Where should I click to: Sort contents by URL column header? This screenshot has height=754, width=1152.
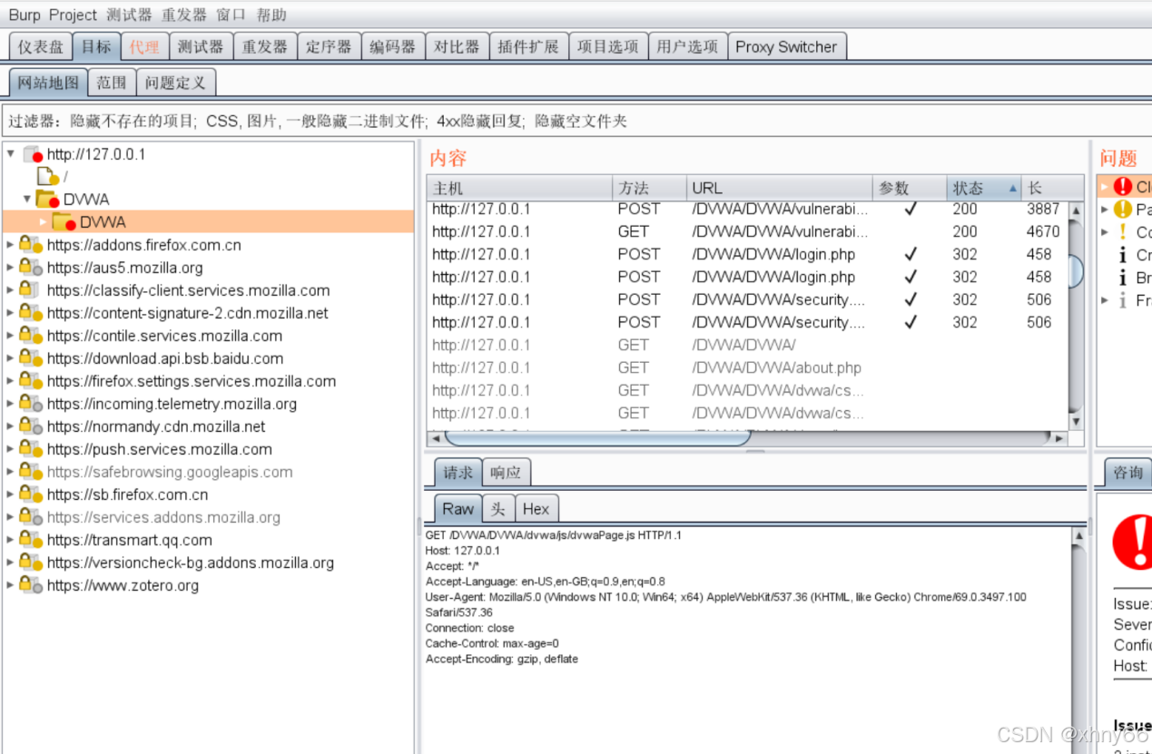tap(779, 188)
